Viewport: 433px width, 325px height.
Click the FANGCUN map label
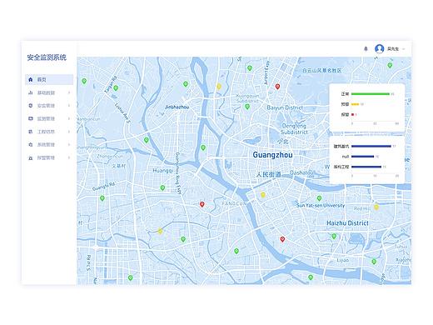[234, 203]
